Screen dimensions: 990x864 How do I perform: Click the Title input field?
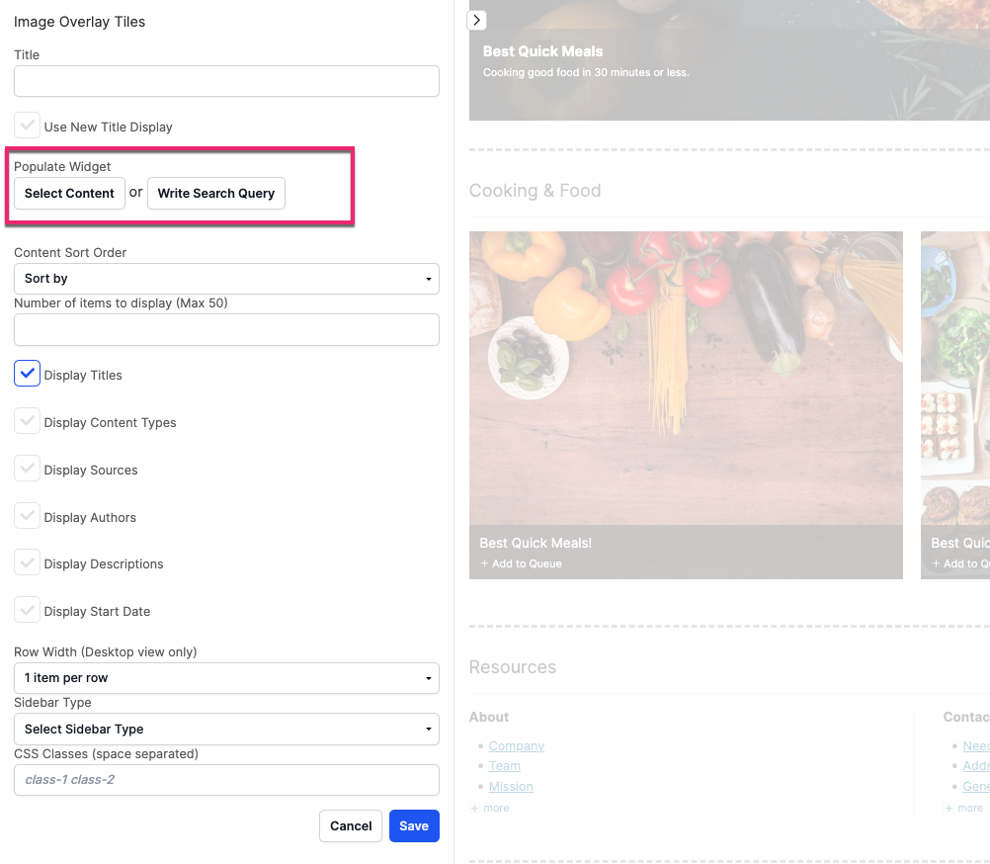tap(226, 81)
